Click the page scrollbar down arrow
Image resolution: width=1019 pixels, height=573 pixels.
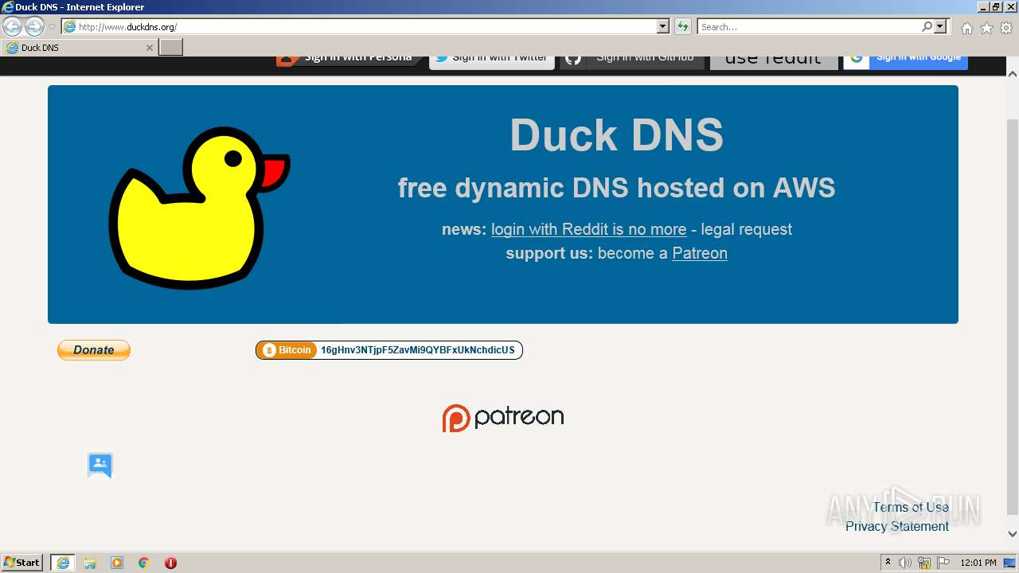(1013, 534)
